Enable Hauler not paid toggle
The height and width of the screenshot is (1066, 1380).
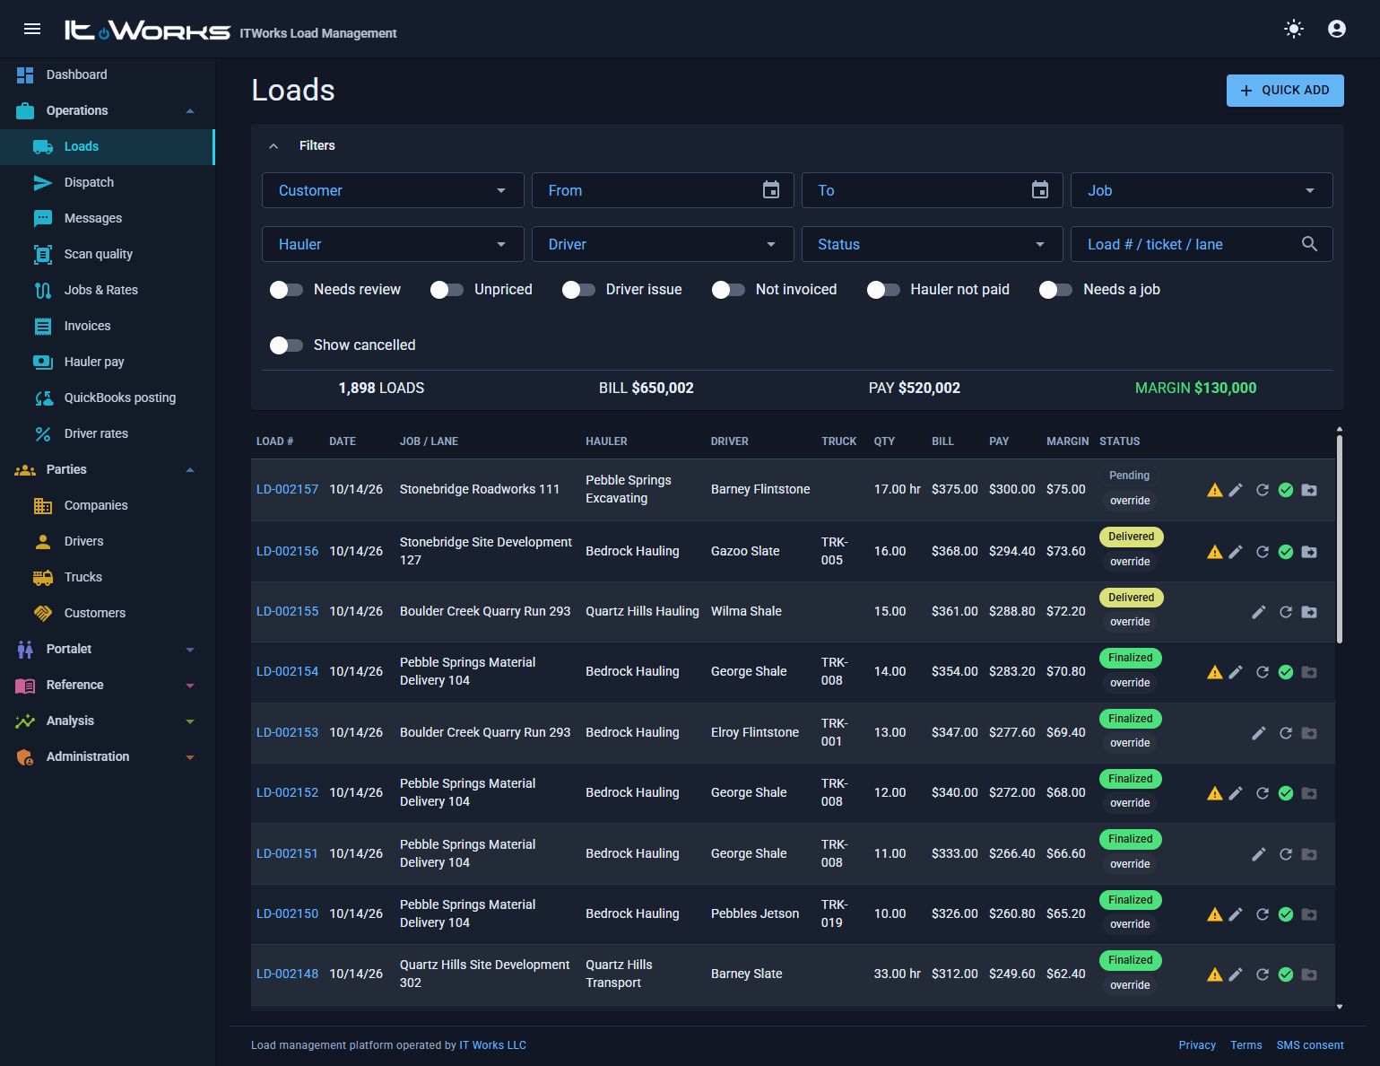(x=883, y=290)
